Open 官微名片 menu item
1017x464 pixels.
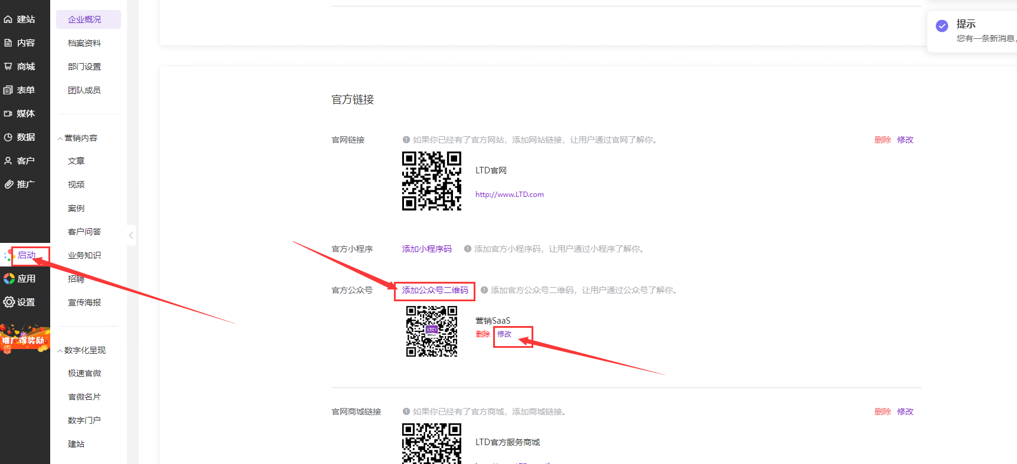click(84, 397)
